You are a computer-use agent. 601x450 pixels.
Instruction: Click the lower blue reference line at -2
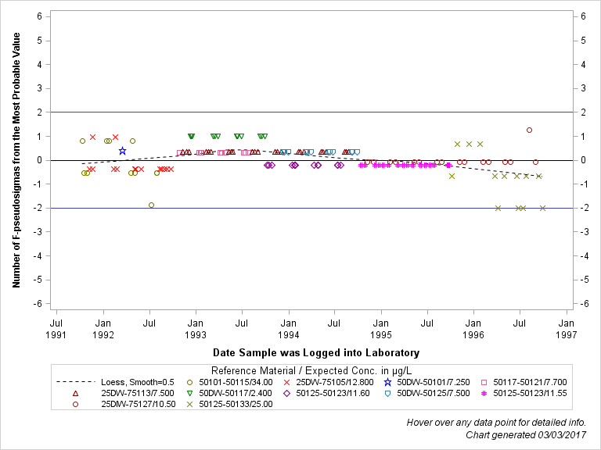(x=311, y=208)
